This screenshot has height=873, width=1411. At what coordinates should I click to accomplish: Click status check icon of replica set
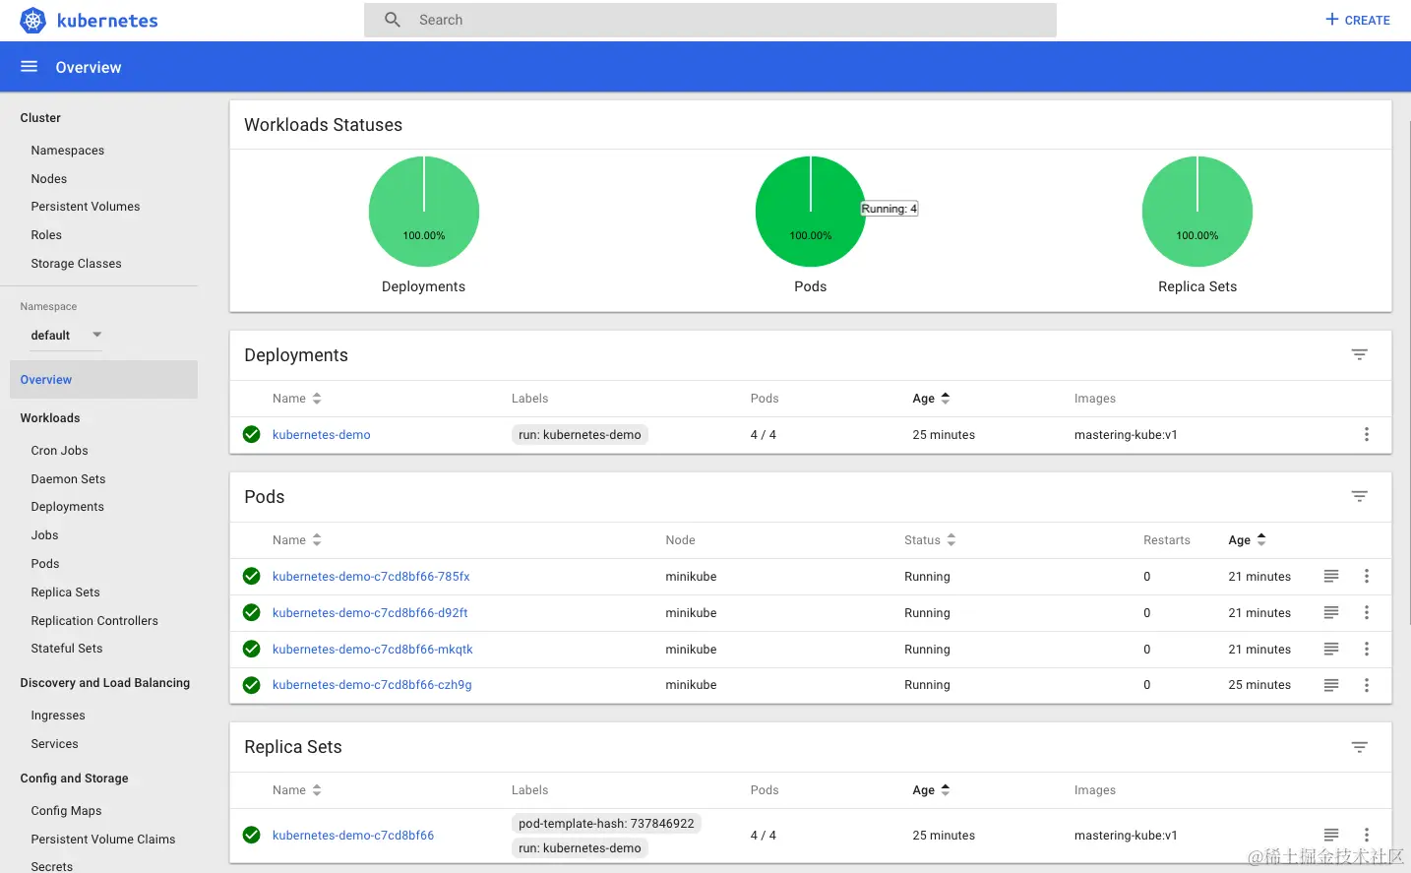(252, 835)
